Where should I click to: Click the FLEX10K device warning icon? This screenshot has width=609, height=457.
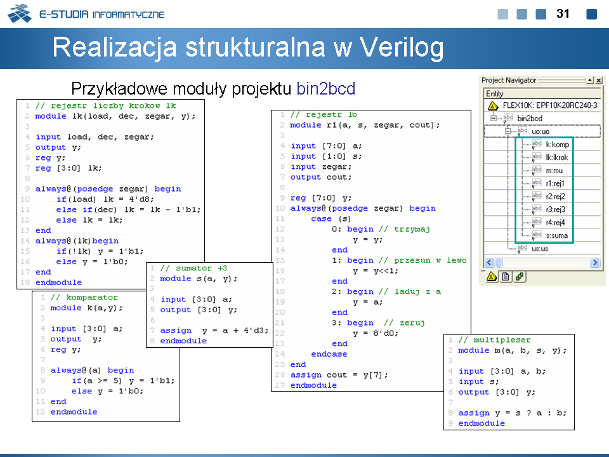click(x=492, y=105)
